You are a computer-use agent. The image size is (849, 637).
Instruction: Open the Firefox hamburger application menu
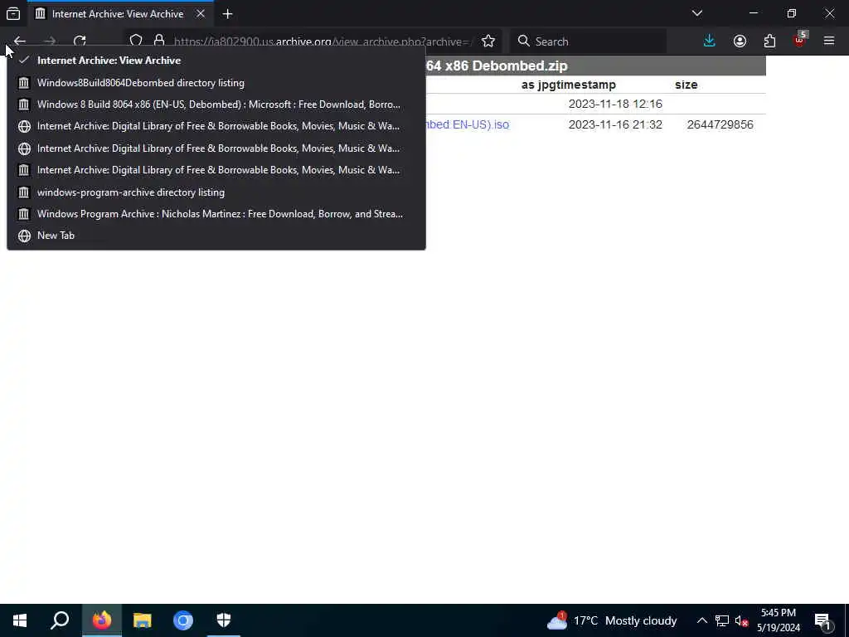click(829, 41)
